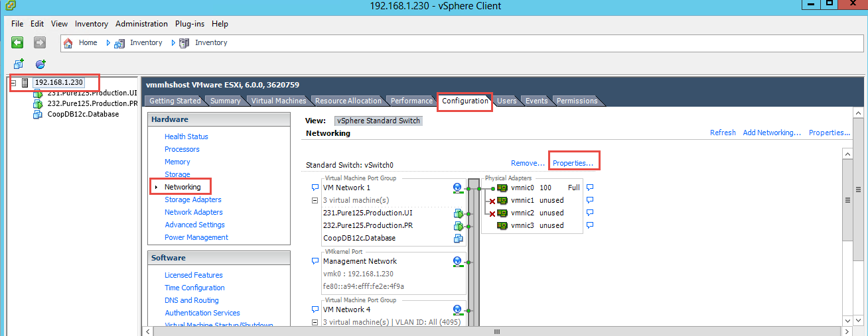Click the globe icon for VM Network 4
The width and height of the screenshot is (868, 336).
pyautogui.click(x=458, y=309)
